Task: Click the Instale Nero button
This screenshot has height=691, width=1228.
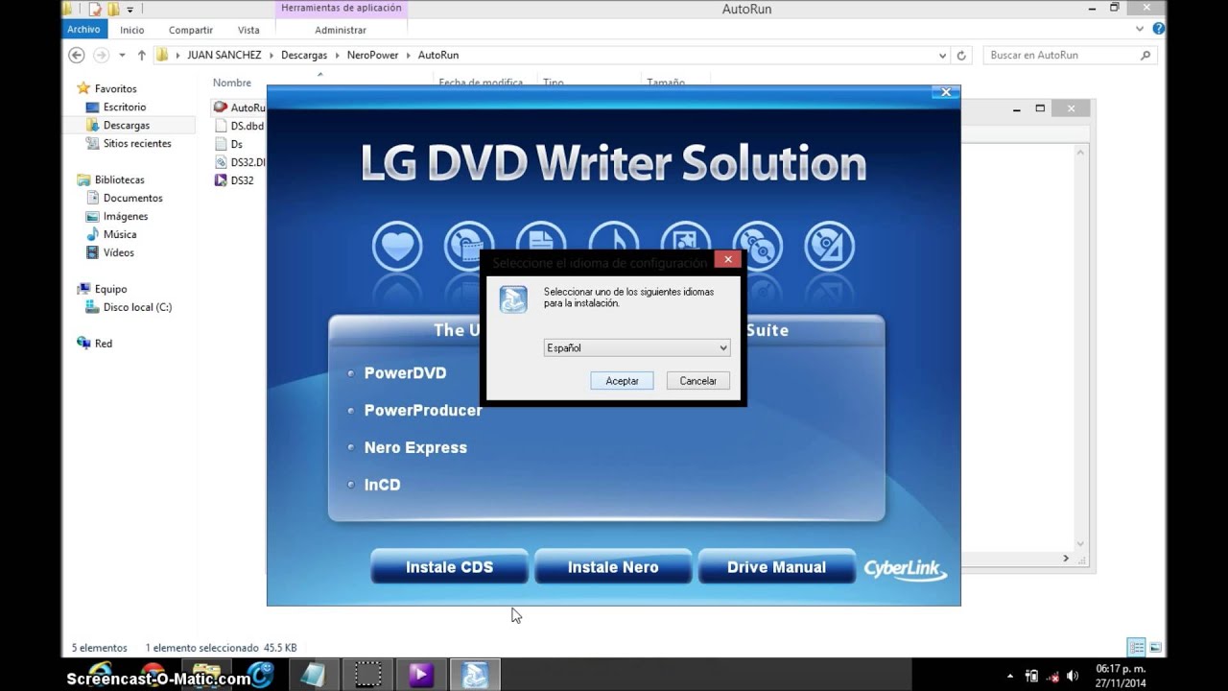Action: click(613, 567)
